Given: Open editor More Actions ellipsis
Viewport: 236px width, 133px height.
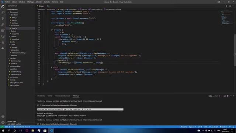Looking at the screenshot, I should point(233,6).
